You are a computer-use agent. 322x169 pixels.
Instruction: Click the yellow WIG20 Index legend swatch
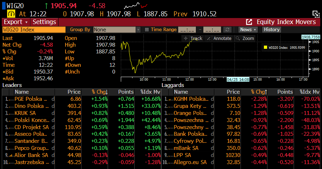click(x=265, y=47)
